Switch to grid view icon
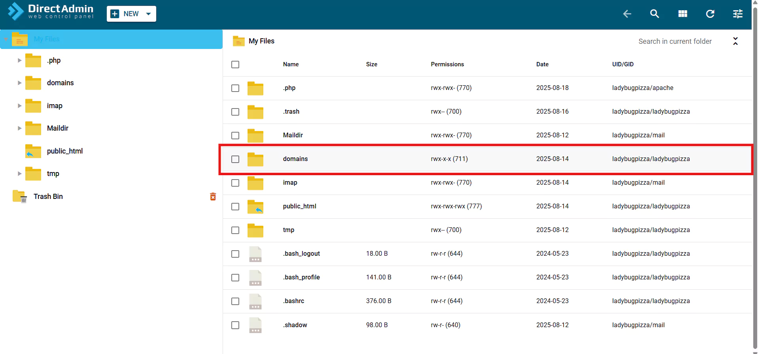 [x=683, y=14]
